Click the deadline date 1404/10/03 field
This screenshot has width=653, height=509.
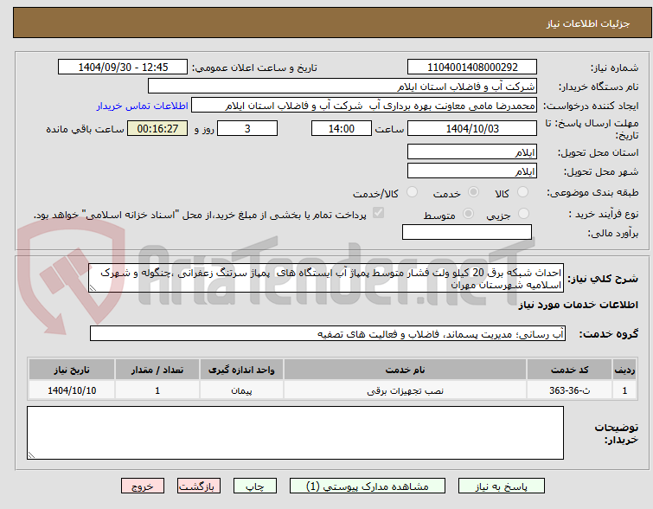click(472, 128)
